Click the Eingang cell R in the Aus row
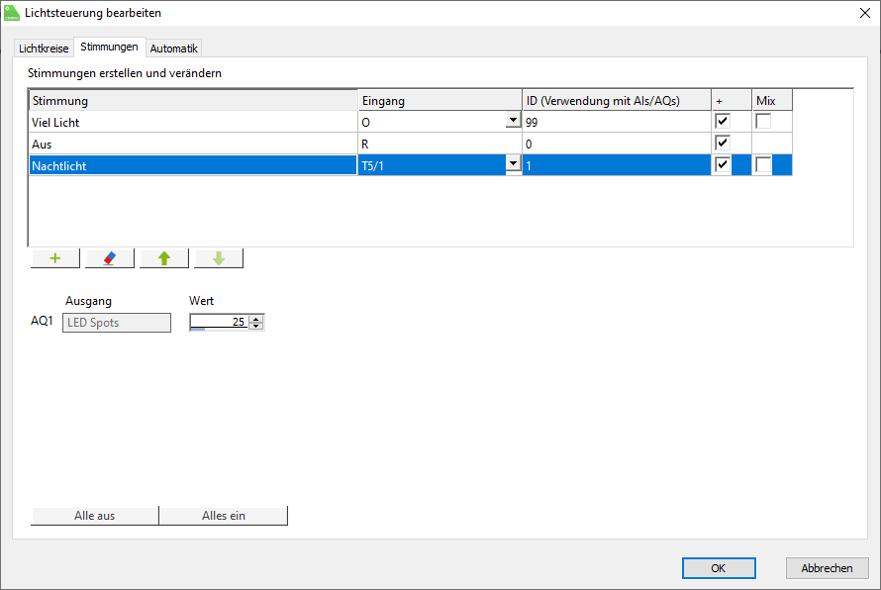Screen dimensions: 881x590 pos(440,144)
